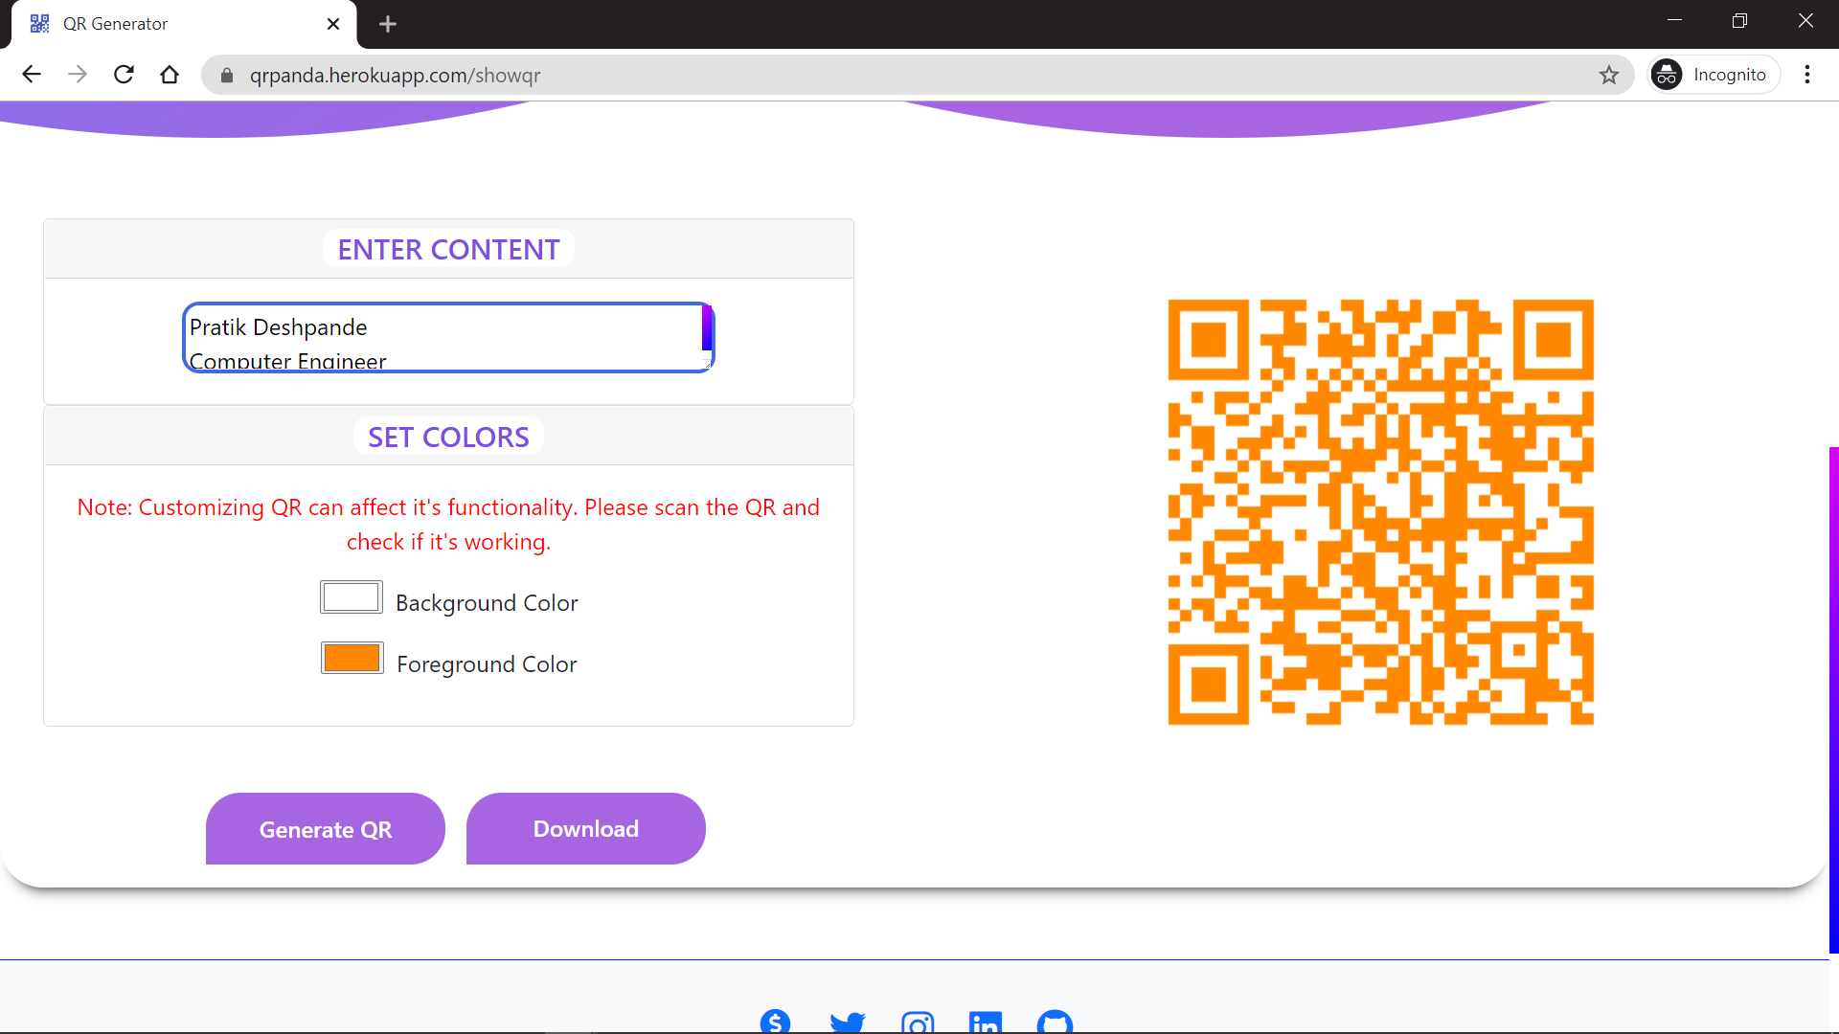
Task: Click the red customizing QR note
Action: [448, 524]
